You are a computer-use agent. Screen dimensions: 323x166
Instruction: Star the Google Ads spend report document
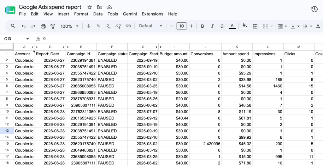click(x=90, y=7)
